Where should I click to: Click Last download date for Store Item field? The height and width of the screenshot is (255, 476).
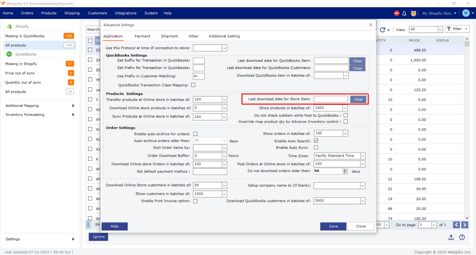[x=331, y=99]
